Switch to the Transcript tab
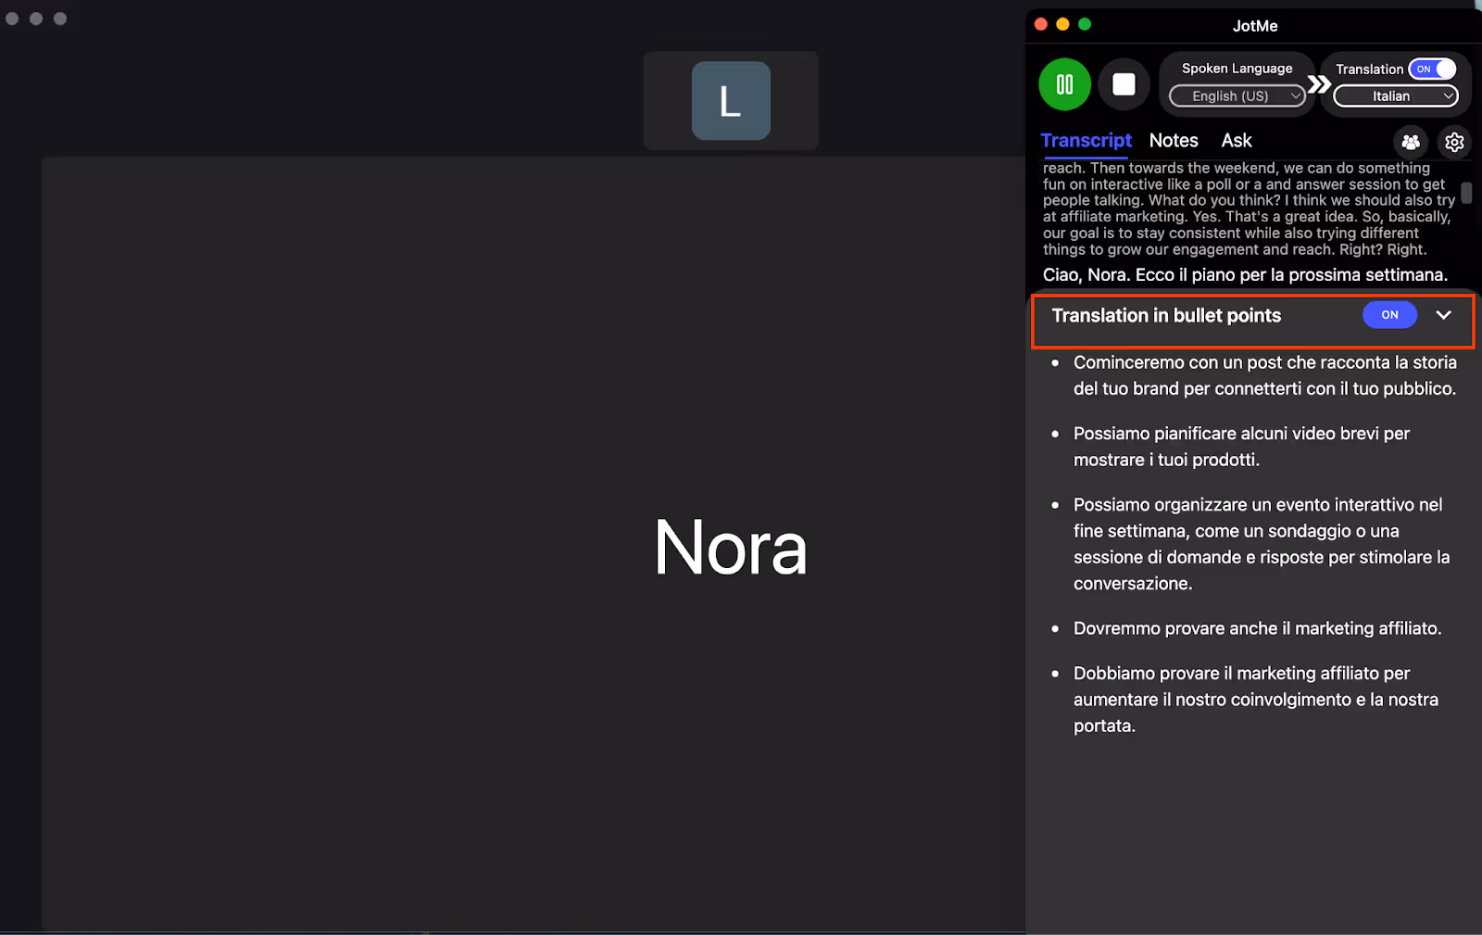The width and height of the screenshot is (1482, 935). pyautogui.click(x=1086, y=141)
